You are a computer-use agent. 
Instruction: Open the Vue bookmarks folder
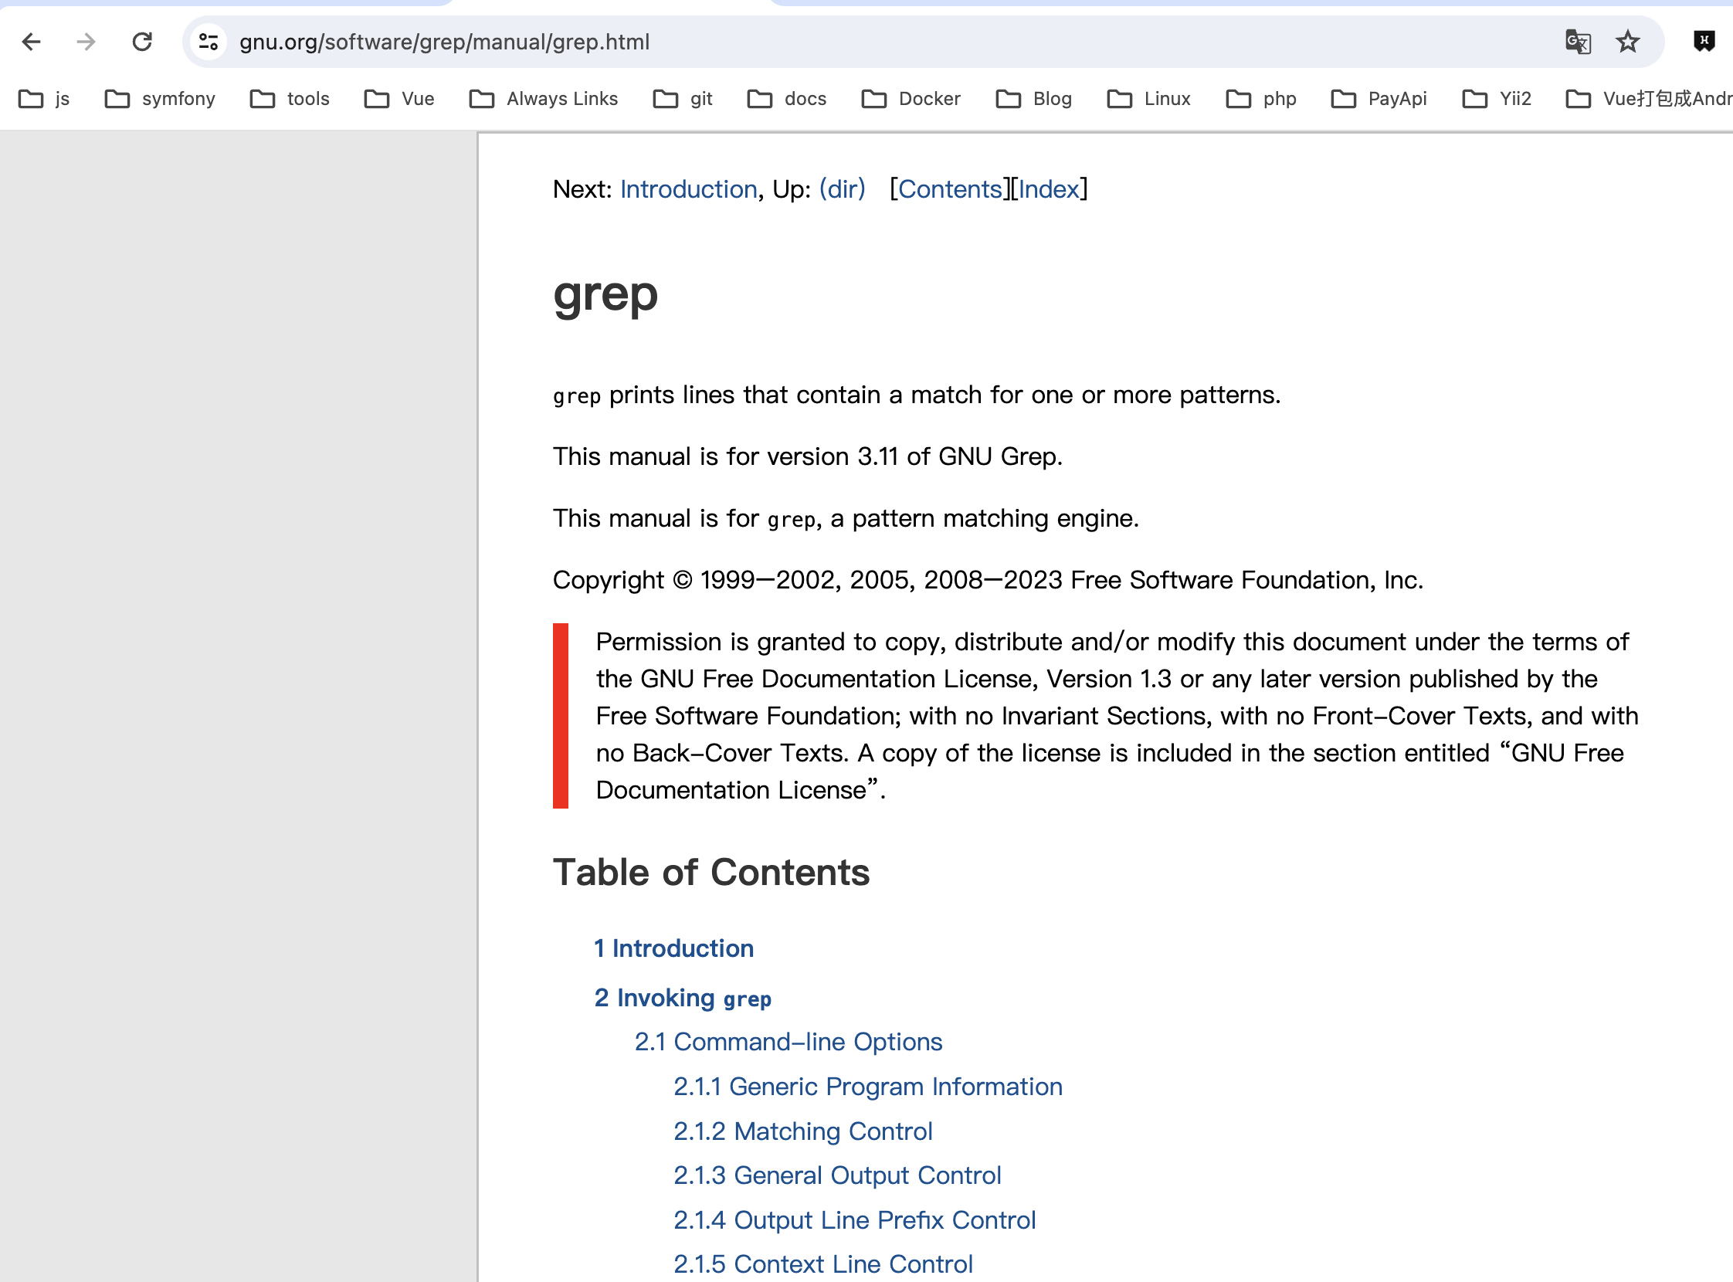[398, 99]
